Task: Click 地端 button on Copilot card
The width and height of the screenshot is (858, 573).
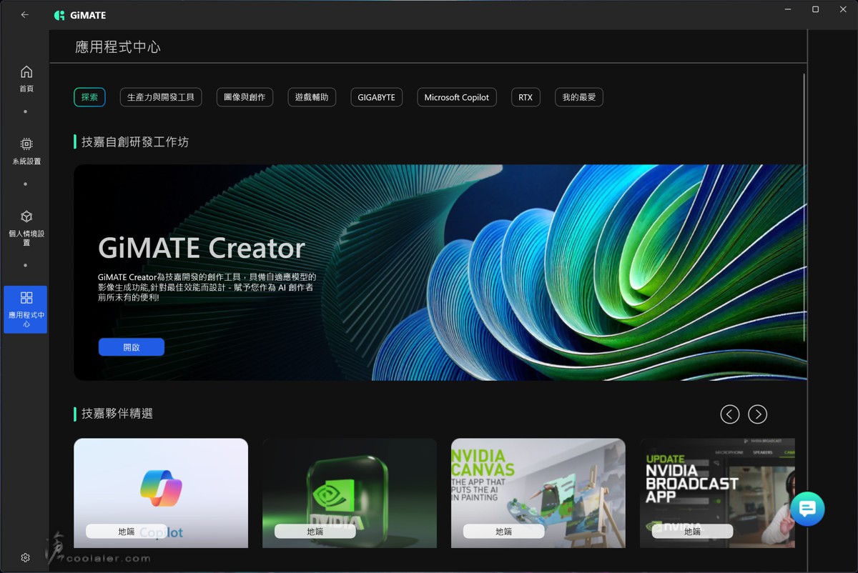Action: tap(127, 532)
